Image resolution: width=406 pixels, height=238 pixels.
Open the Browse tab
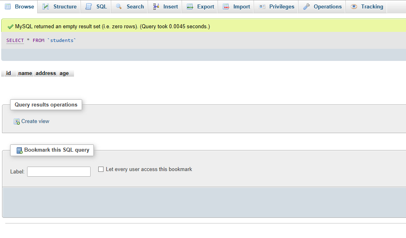point(19,6)
